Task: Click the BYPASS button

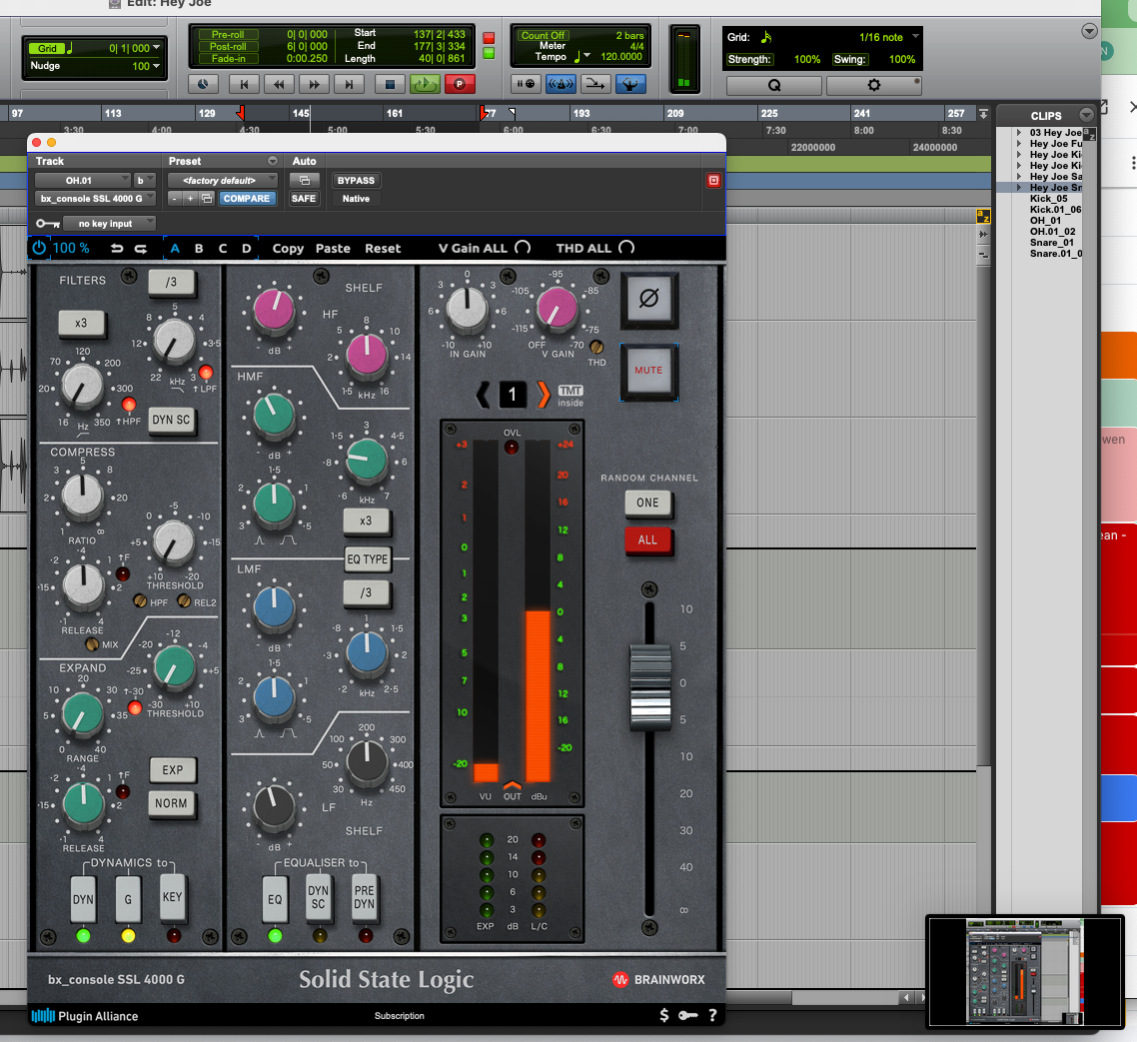Action: pyautogui.click(x=356, y=181)
